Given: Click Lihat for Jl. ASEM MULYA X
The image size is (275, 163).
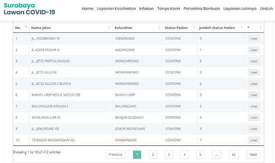Looking at the screenshot, I should tap(254, 50).
